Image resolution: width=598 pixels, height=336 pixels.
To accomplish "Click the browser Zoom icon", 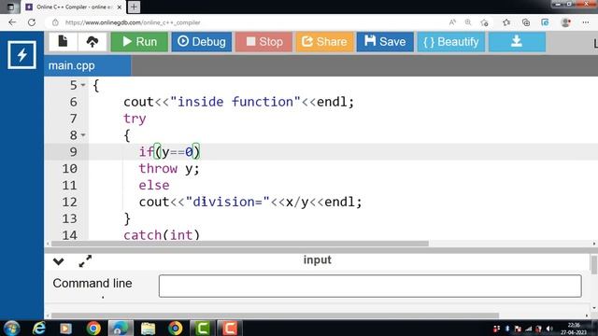I will 468,22.
